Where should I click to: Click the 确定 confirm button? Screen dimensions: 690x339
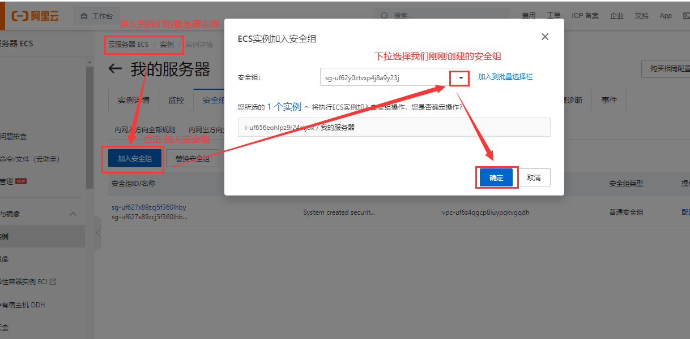(x=496, y=177)
